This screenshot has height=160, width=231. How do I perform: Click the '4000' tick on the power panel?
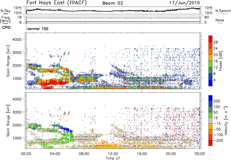pos(17,40)
